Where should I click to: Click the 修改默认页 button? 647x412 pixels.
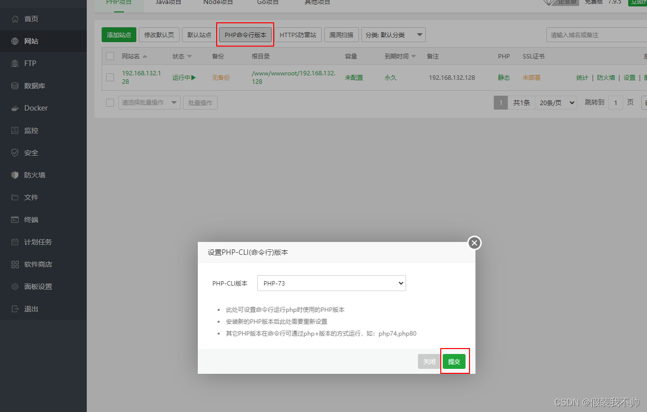pos(159,35)
